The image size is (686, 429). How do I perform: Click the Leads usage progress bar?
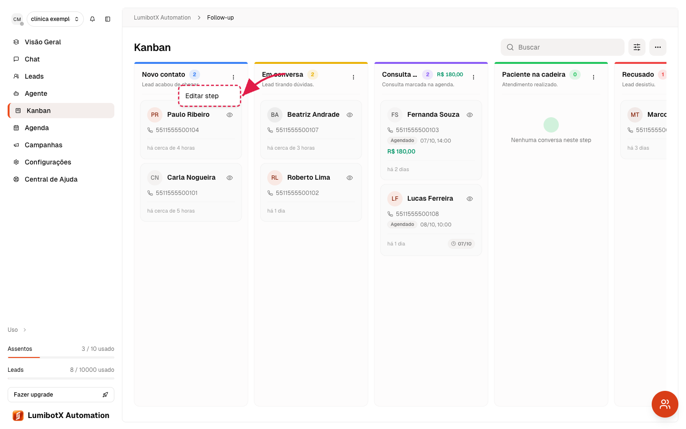click(x=61, y=378)
